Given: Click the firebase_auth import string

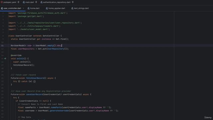Looking at the screenshot, I should tap(42, 13).
